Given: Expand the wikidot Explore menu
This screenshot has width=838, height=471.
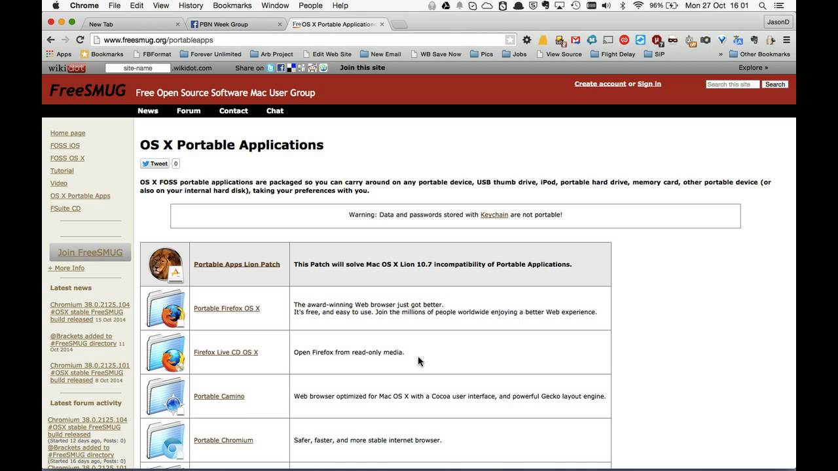Looking at the screenshot, I should pyautogui.click(x=754, y=67).
